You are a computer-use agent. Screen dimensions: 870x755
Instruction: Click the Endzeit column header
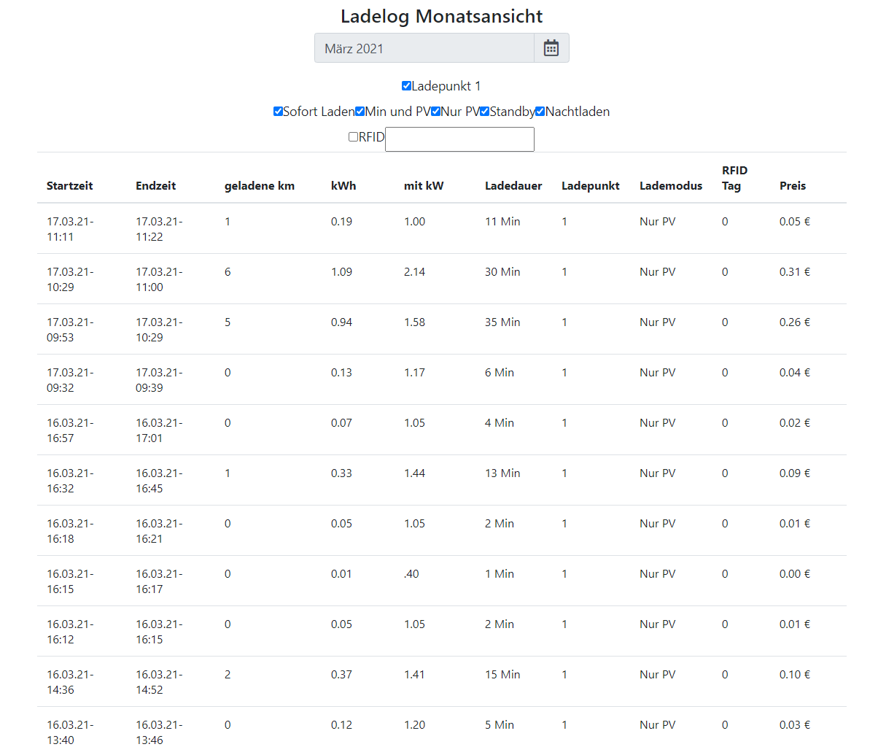(155, 186)
